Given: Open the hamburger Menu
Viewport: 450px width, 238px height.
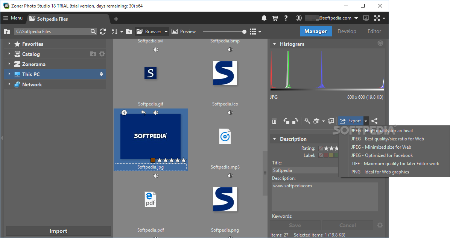Looking at the screenshot, I should click(x=13, y=18).
